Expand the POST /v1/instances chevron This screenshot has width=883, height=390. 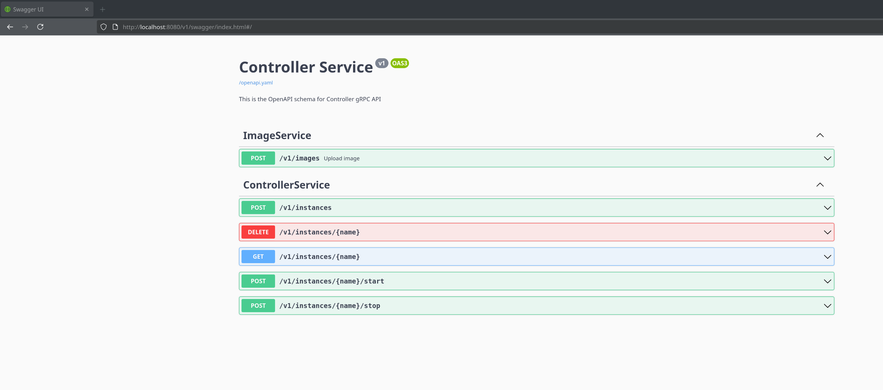pyautogui.click(x=827, y=208)
